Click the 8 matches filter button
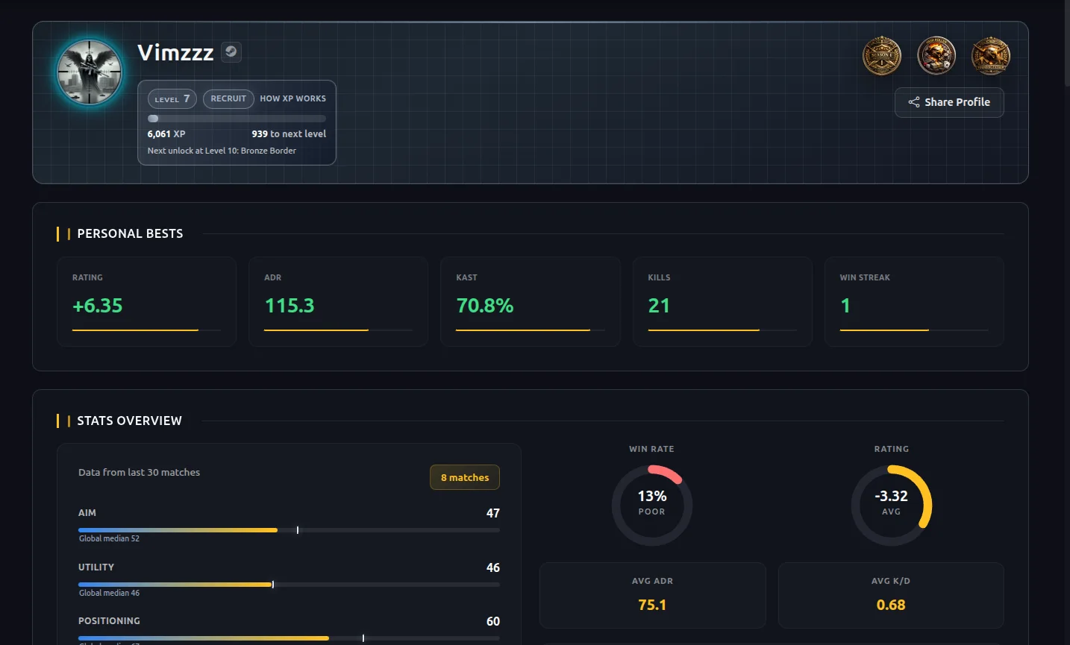 click(x=464, y=477)
